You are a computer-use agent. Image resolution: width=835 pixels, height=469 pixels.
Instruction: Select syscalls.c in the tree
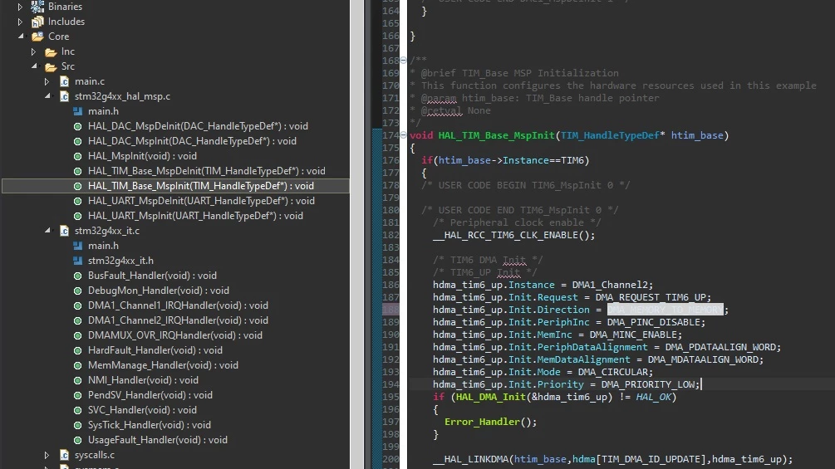tap(94, 455)
